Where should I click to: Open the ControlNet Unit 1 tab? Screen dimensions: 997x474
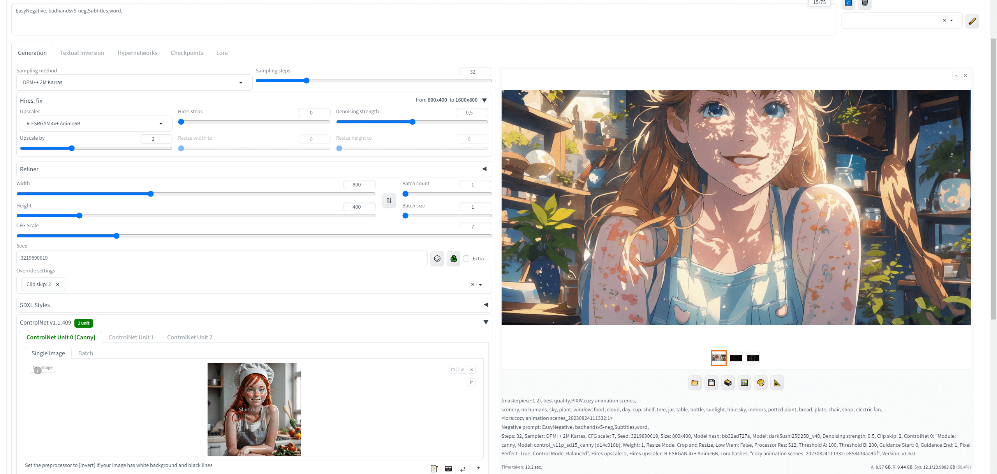tap(131, 337)
